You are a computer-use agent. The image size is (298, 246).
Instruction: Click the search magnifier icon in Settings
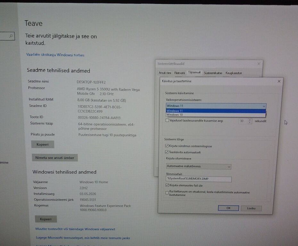(11, 36)
